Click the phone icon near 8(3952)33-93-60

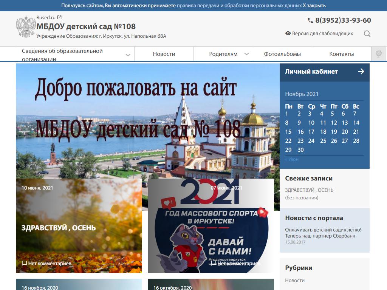[310, 21]
